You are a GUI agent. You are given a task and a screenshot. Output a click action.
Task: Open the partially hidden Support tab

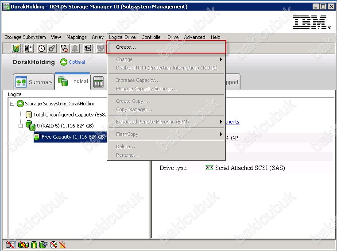tap(233, 82)
